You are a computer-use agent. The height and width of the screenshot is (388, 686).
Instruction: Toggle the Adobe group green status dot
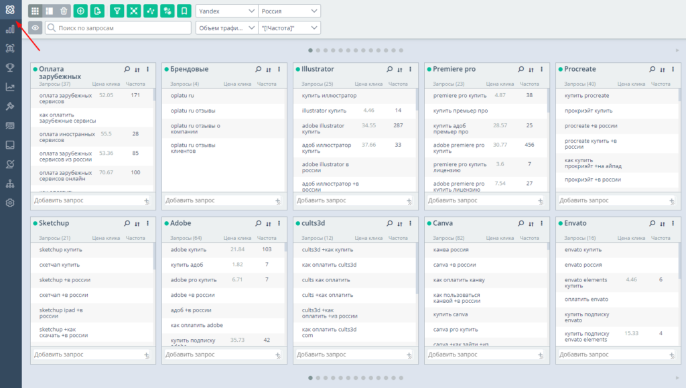coord(167,223)
